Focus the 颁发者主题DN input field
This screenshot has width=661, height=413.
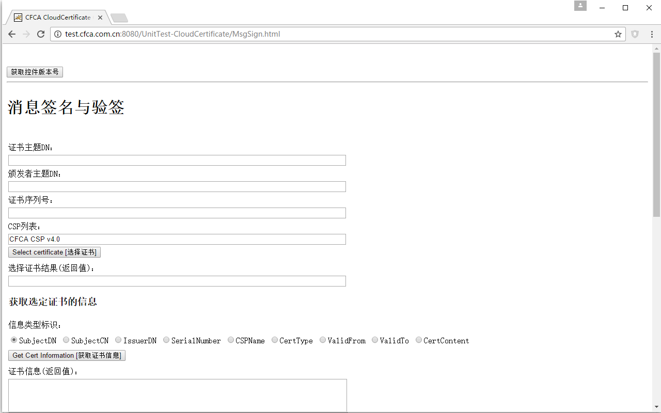pyautogui.click(x=177, y=186)
